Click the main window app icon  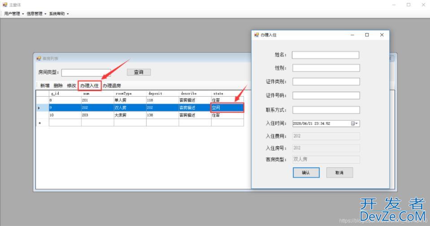[x=5, y=4]
